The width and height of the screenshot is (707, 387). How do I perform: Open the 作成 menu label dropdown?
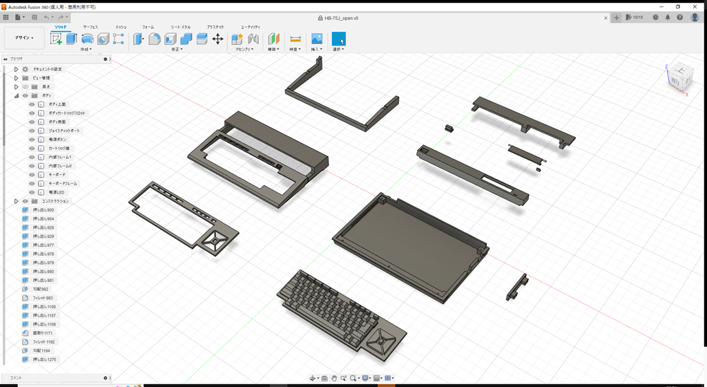tap(87, 50)
